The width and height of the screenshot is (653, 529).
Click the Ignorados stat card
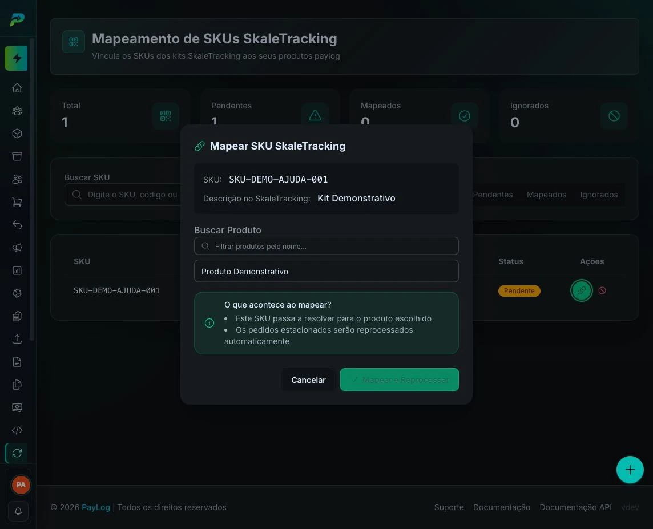569,116
